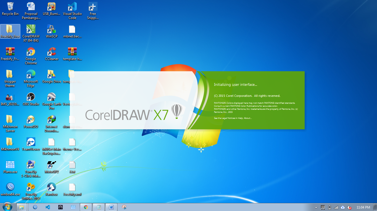The image size is (377, 211).
Task: Open the cloud upload tray icon
Action: pos(343,207)
